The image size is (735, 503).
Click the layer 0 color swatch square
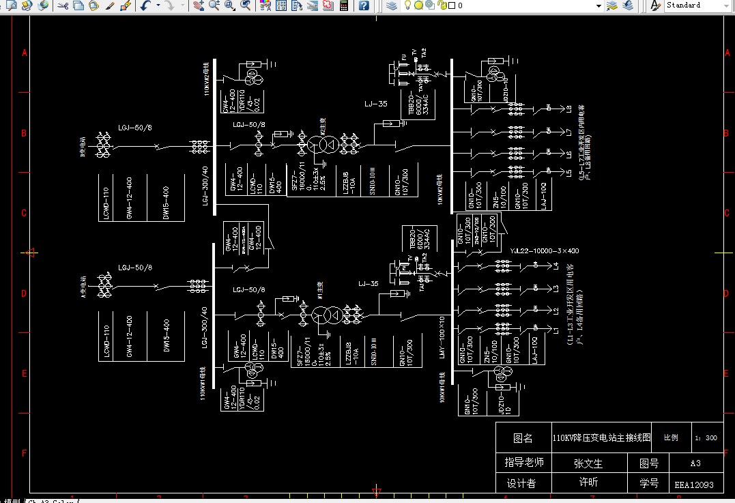click(452, 5)
